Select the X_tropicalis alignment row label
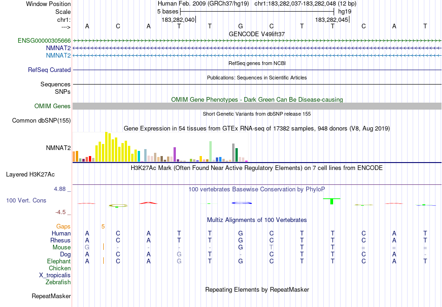 click(x=55, y=275)
